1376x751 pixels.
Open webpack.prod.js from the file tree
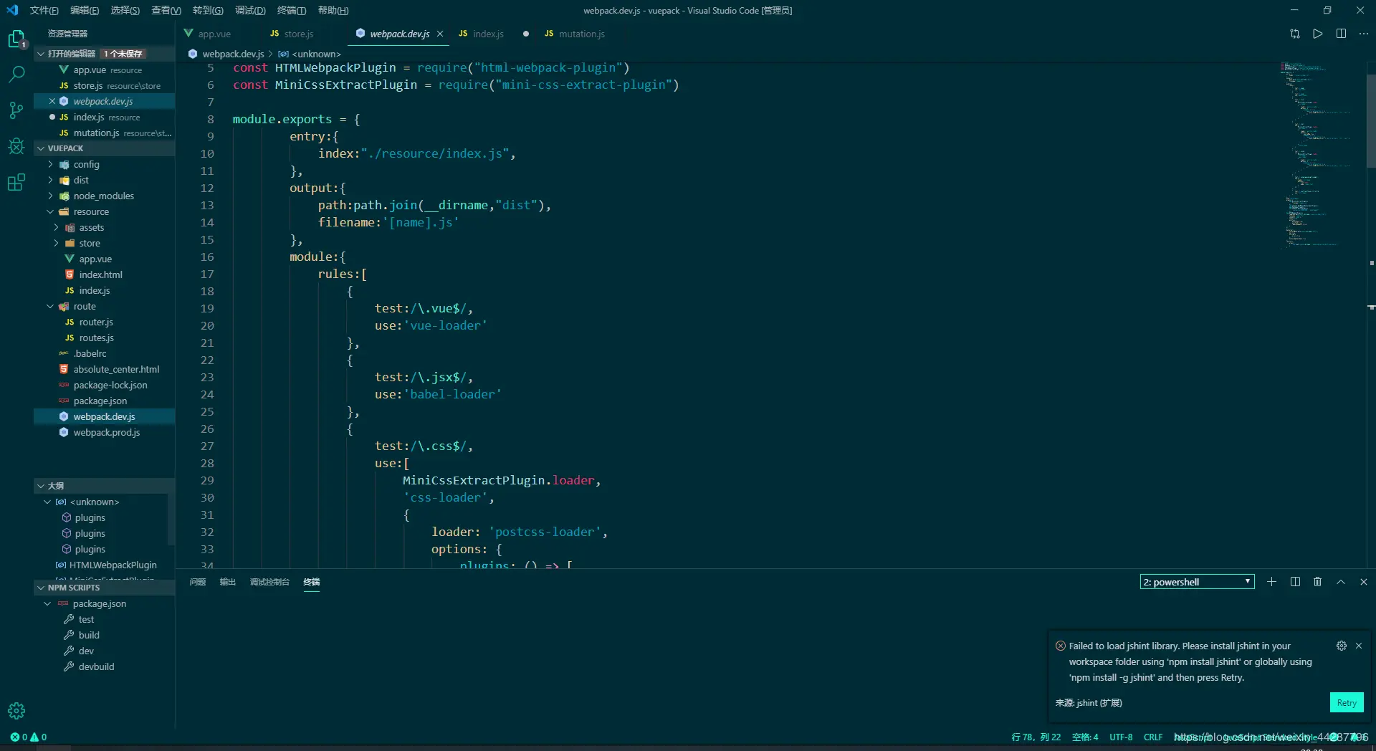tap(106, 432)
